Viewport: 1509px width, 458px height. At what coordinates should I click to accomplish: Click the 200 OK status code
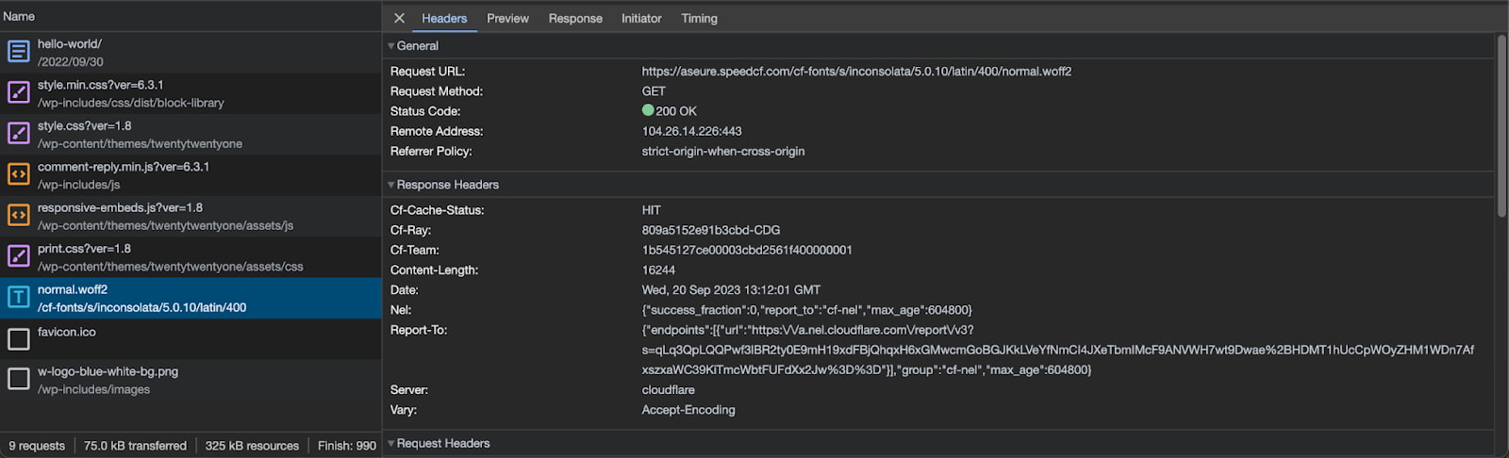676,111
